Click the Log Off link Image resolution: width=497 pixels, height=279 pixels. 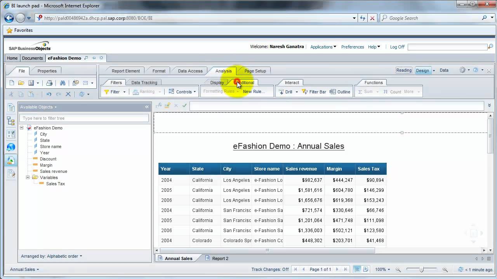coord(397,47)
